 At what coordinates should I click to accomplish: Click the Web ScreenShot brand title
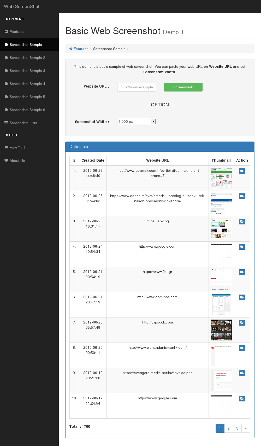pyautogui.click(x=22, y=7)
